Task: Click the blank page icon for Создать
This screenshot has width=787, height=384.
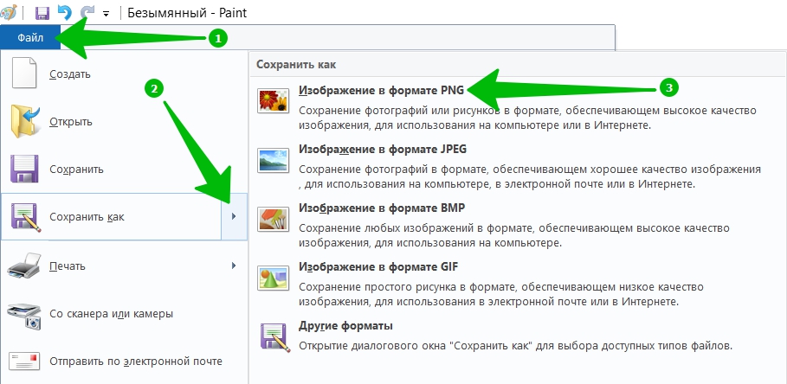Action: [x=23, y=74]
